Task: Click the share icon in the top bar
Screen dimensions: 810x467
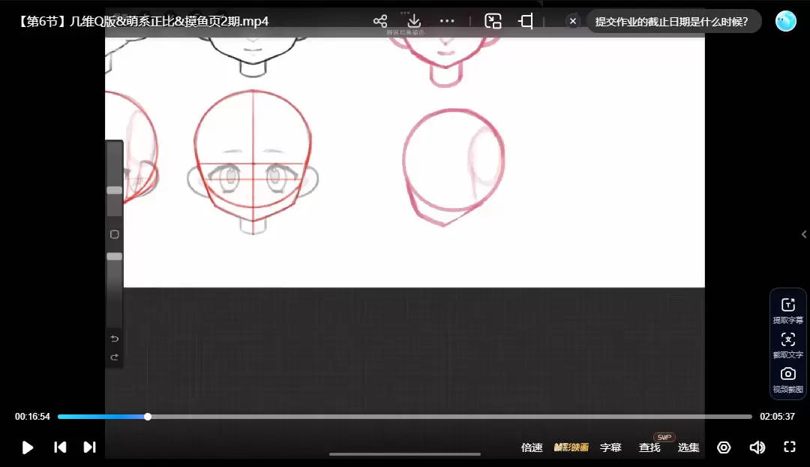Action: point(380,21)
